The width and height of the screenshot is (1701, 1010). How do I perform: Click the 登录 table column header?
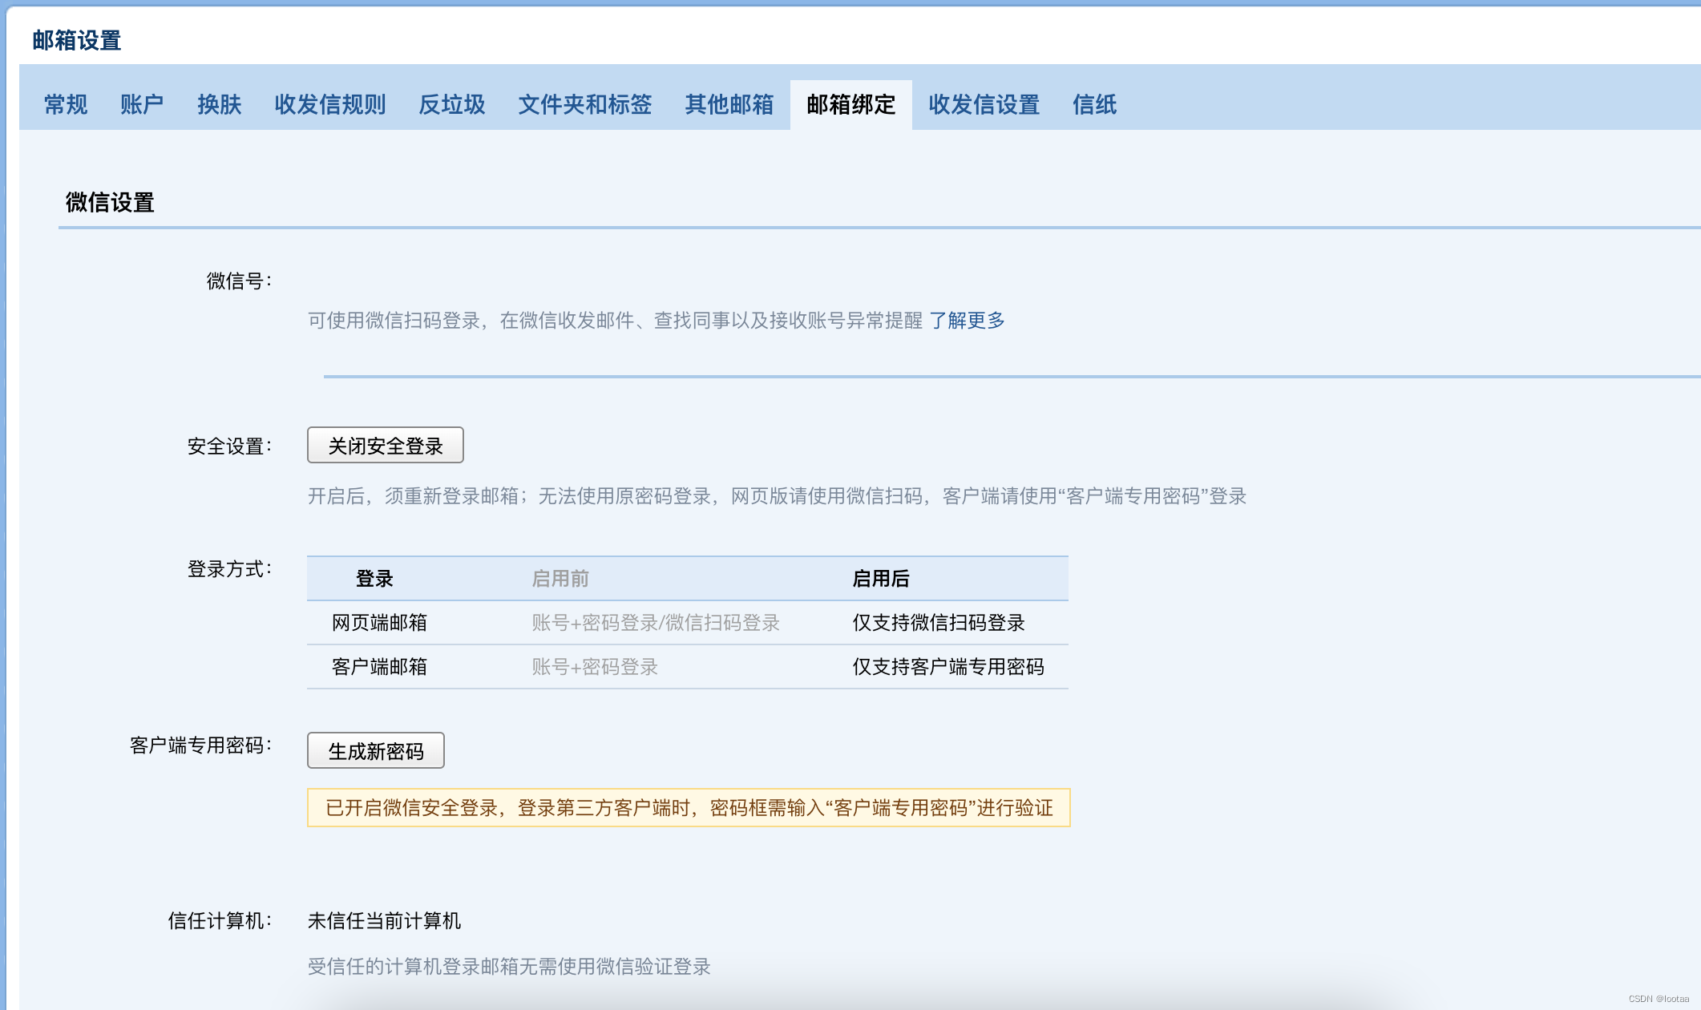click(374, 579)
